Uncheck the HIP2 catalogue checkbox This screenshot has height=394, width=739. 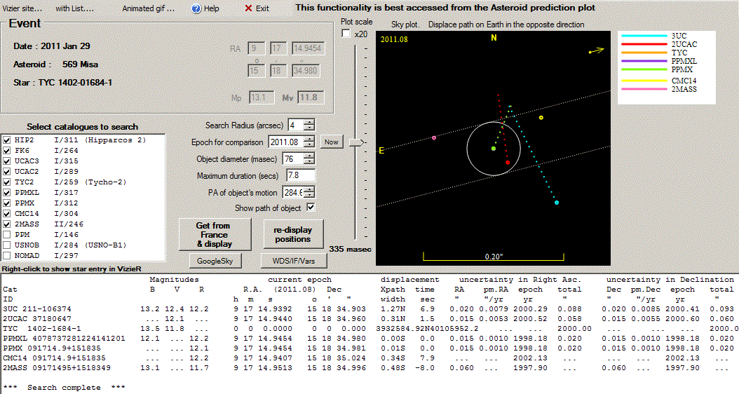pyautogui.click(x=6, y=140)
